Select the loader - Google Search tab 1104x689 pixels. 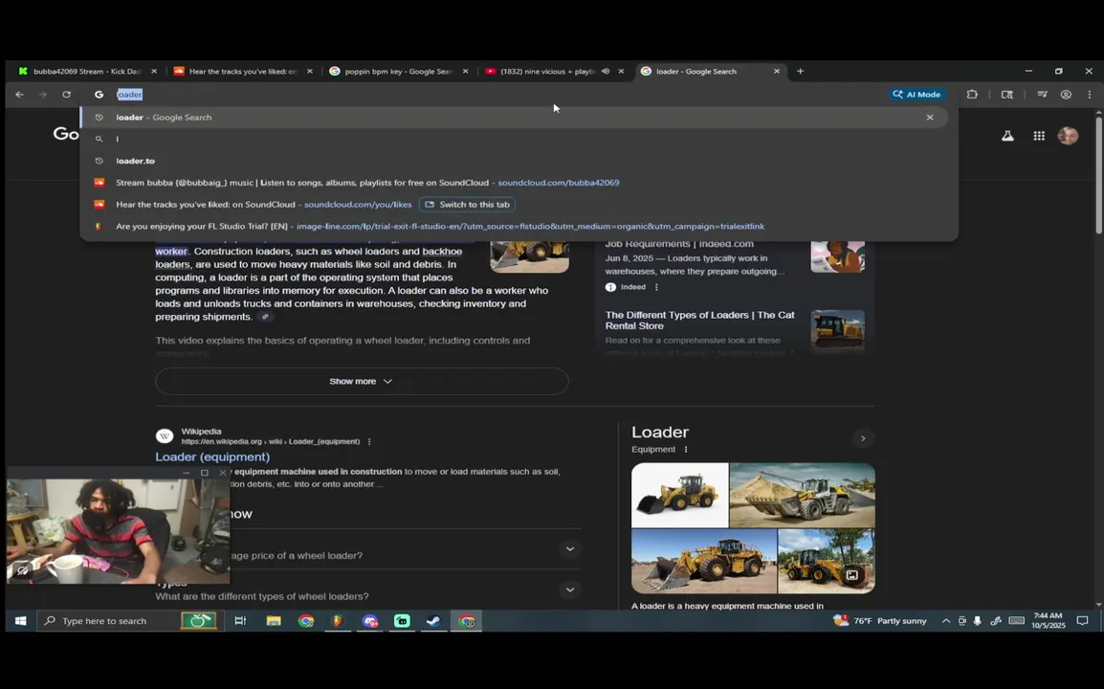tap(710, 71)
